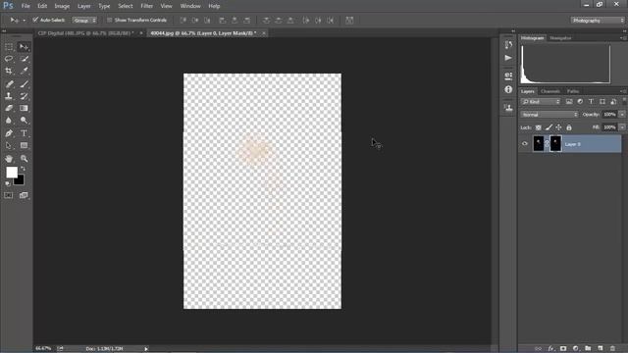Open the Actions panel play icon
Image resolution: width=628 pixels, height=353 pixels.
[x=508, y=58]
